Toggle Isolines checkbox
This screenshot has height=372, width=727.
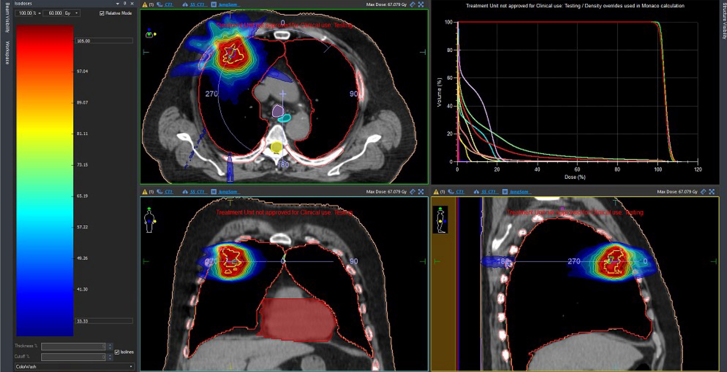click(x=117, y=352)
